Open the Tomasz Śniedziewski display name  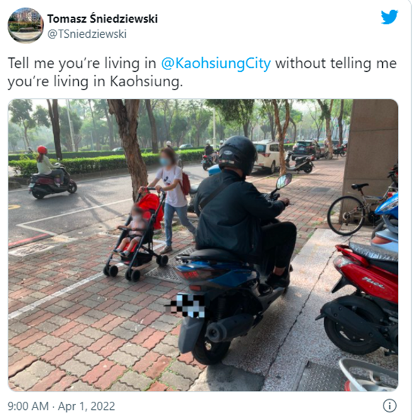pos(103,18)
